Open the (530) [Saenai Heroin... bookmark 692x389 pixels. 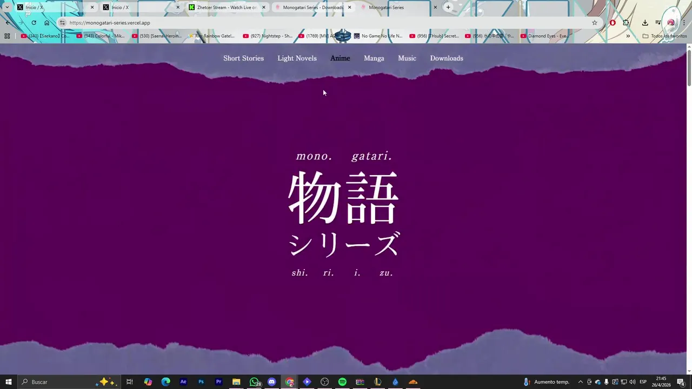click(157, 36)
